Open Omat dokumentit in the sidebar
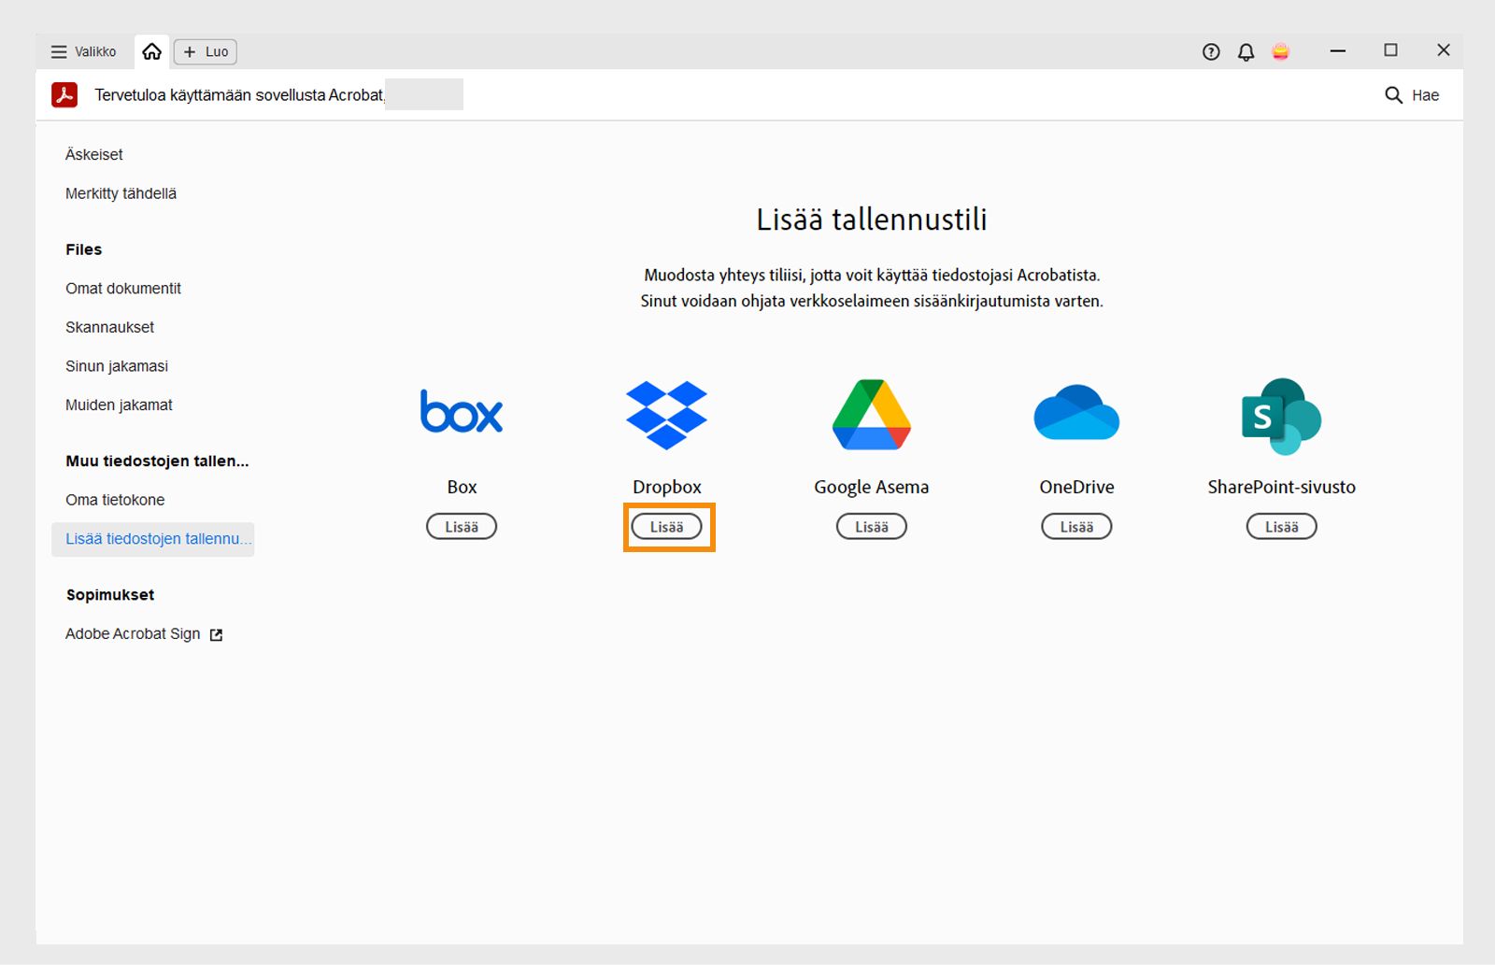Viewport: 1495px width, 965px height. click(x=122, y=288)
